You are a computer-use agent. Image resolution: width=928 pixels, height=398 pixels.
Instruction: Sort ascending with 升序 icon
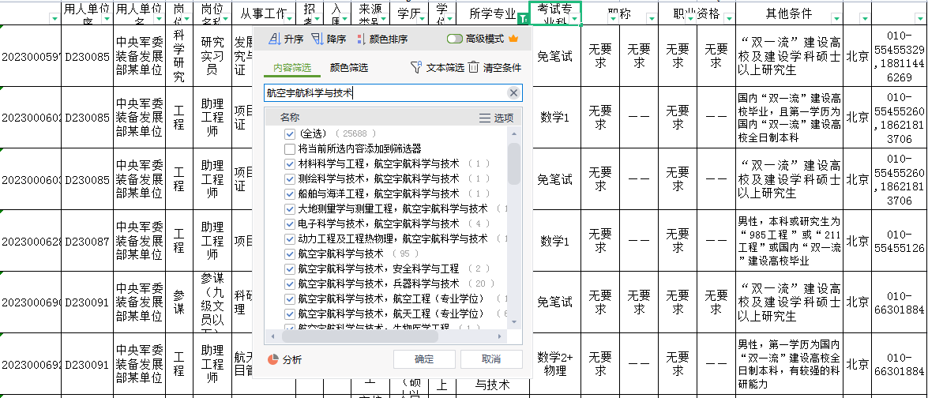274,39
